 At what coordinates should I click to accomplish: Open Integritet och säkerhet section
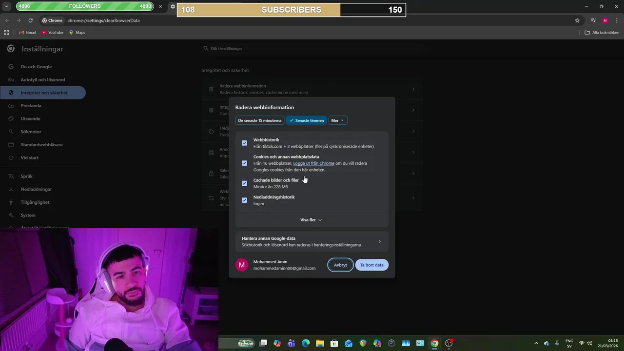point(44,93)
